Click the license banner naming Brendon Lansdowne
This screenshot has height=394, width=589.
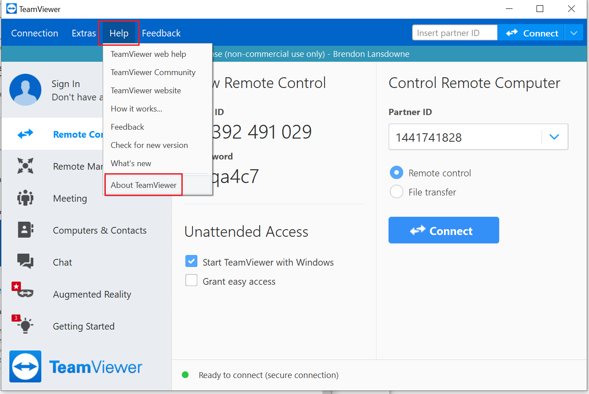click(311, 54)
